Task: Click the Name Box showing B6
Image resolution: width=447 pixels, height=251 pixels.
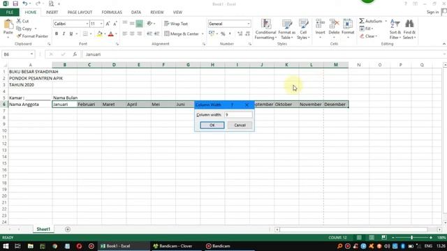Action: pos(15,54)
